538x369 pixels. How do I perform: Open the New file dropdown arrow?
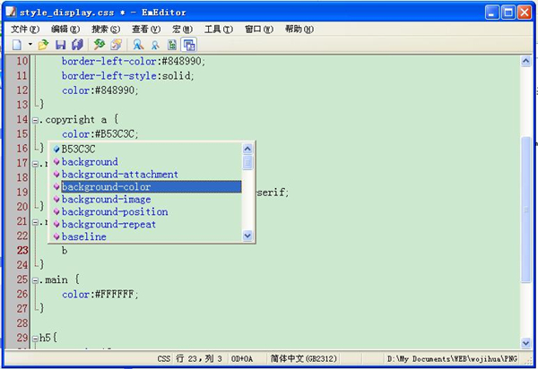click(30, 45)
